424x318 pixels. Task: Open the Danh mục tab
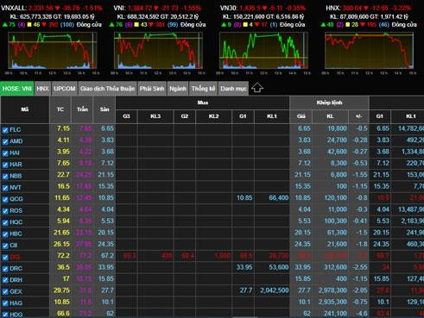(233, 89)
